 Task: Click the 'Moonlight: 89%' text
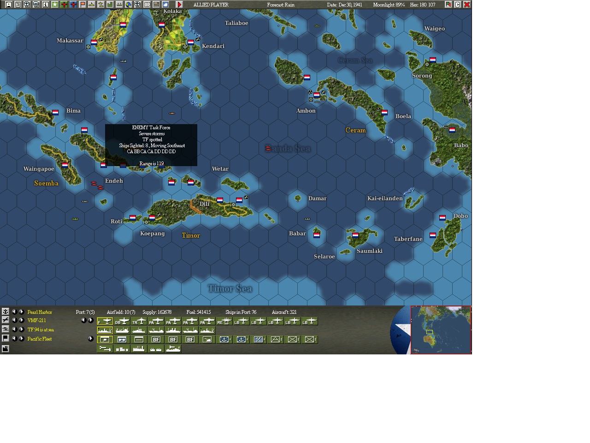point(389,5)
